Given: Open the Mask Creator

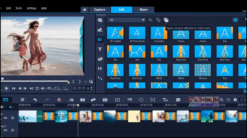Looking at the screenshot, I should (141, 100).
